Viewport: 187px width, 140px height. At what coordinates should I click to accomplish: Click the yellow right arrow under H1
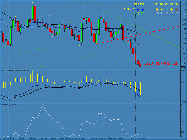coord(157,10)
